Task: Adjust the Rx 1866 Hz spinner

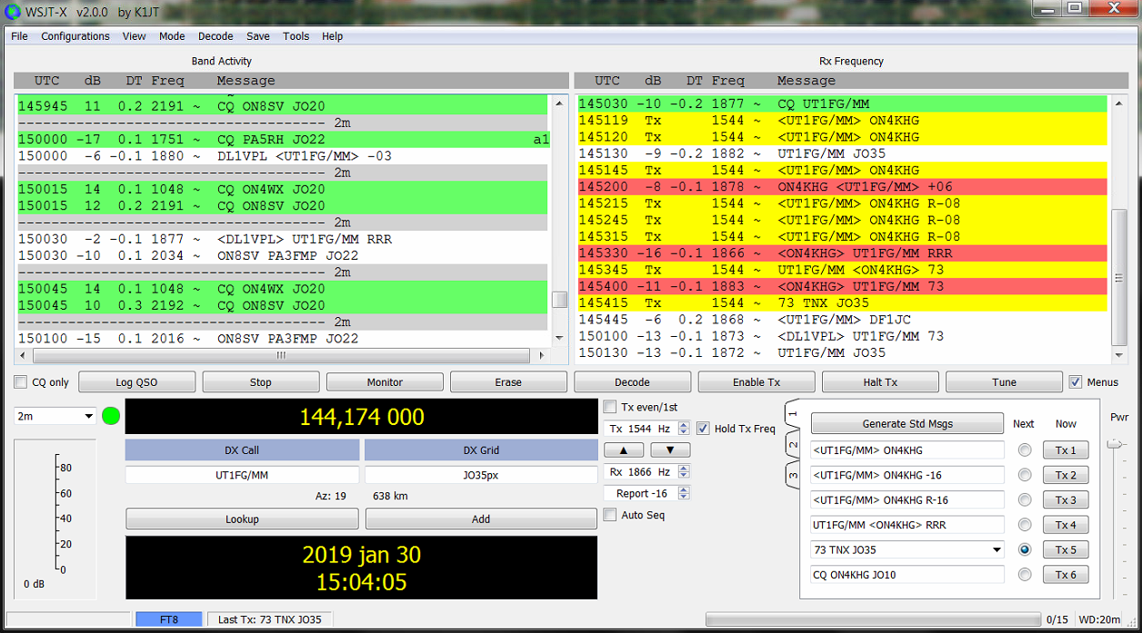Action: tap(685, 472)
